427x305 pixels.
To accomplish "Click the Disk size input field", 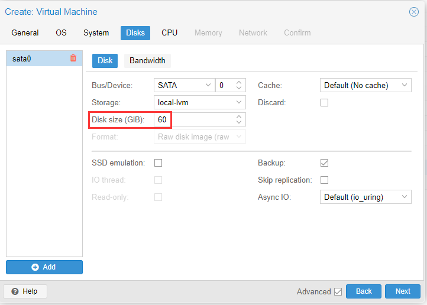I will pos(195,119).
